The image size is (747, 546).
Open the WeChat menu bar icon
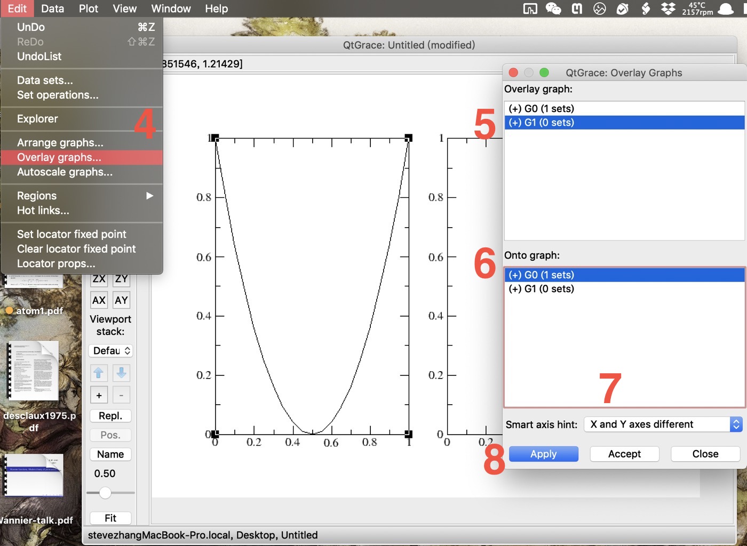coord(553,9)
